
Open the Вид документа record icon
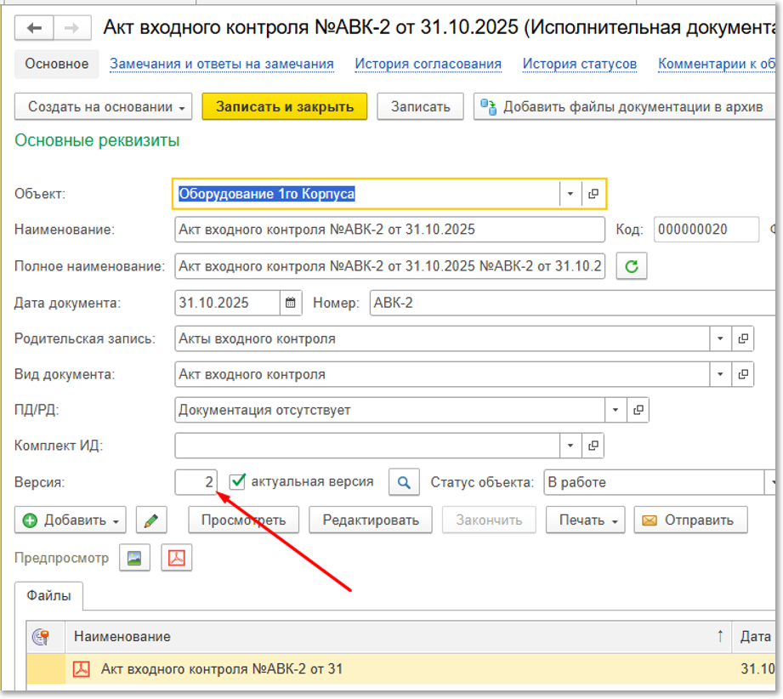(742, 374)
